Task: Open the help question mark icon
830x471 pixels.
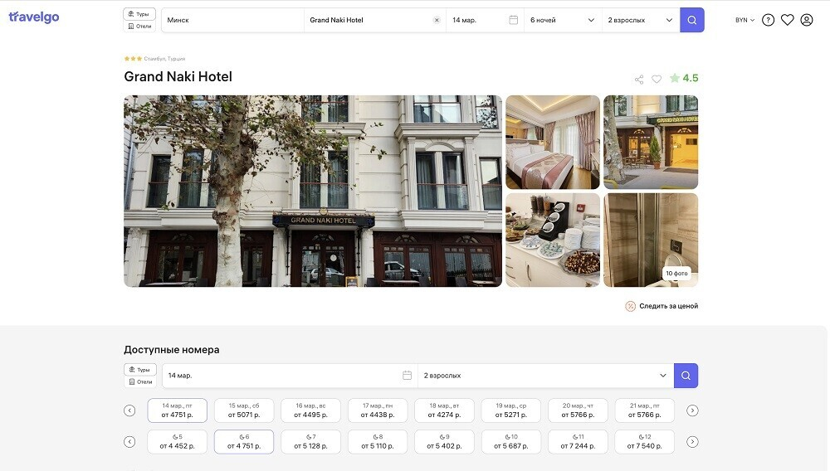Action: tap(768, 20)
